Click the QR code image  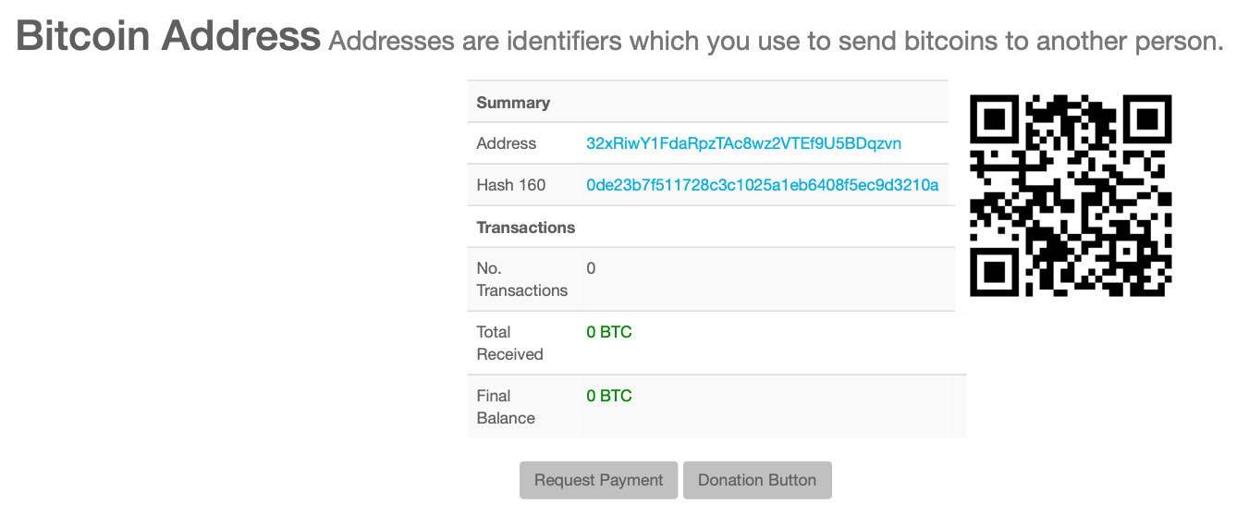1071,195
